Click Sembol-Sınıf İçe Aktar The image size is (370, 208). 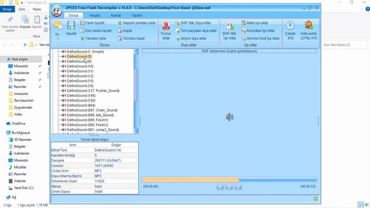pos(261,38)
